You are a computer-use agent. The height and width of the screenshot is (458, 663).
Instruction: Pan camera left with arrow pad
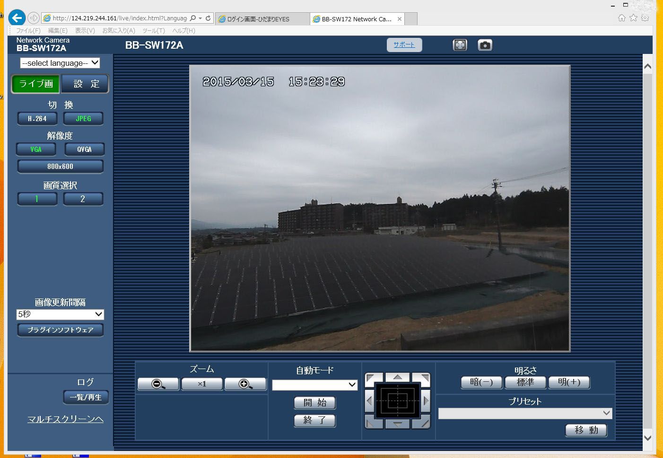370,401
